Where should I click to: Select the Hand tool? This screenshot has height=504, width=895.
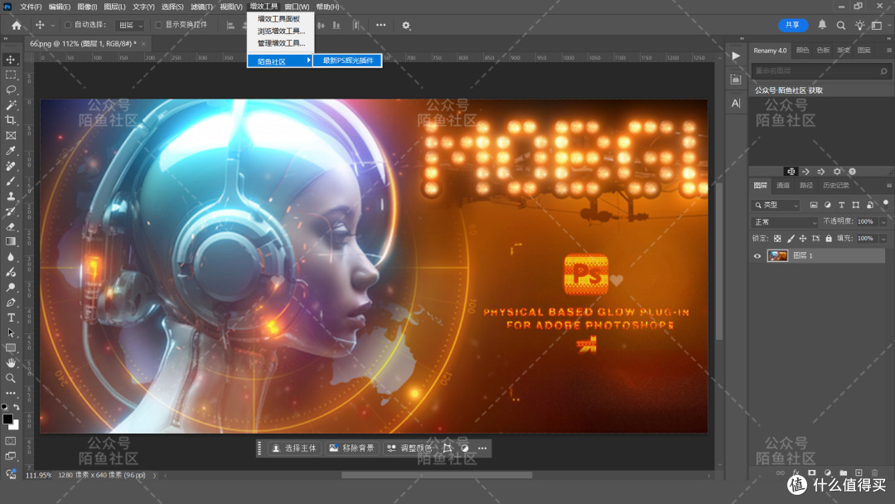click(11, 363)
